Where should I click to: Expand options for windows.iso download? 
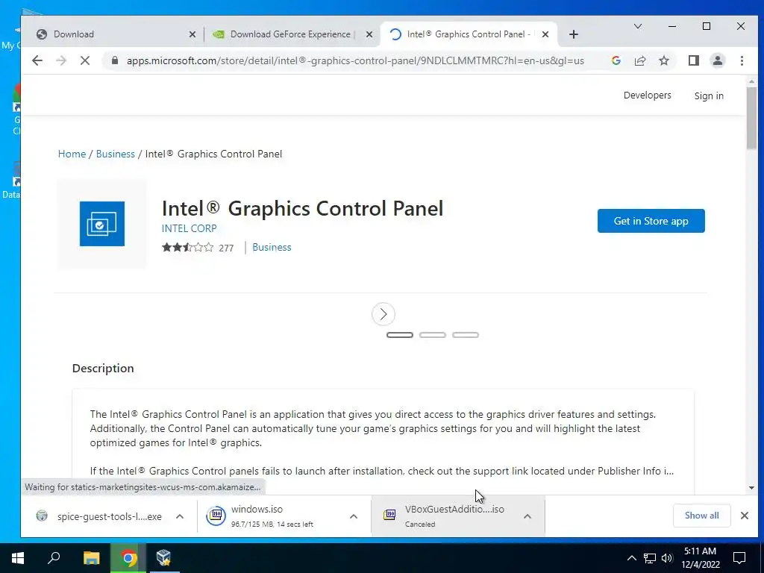click(354, 516)
